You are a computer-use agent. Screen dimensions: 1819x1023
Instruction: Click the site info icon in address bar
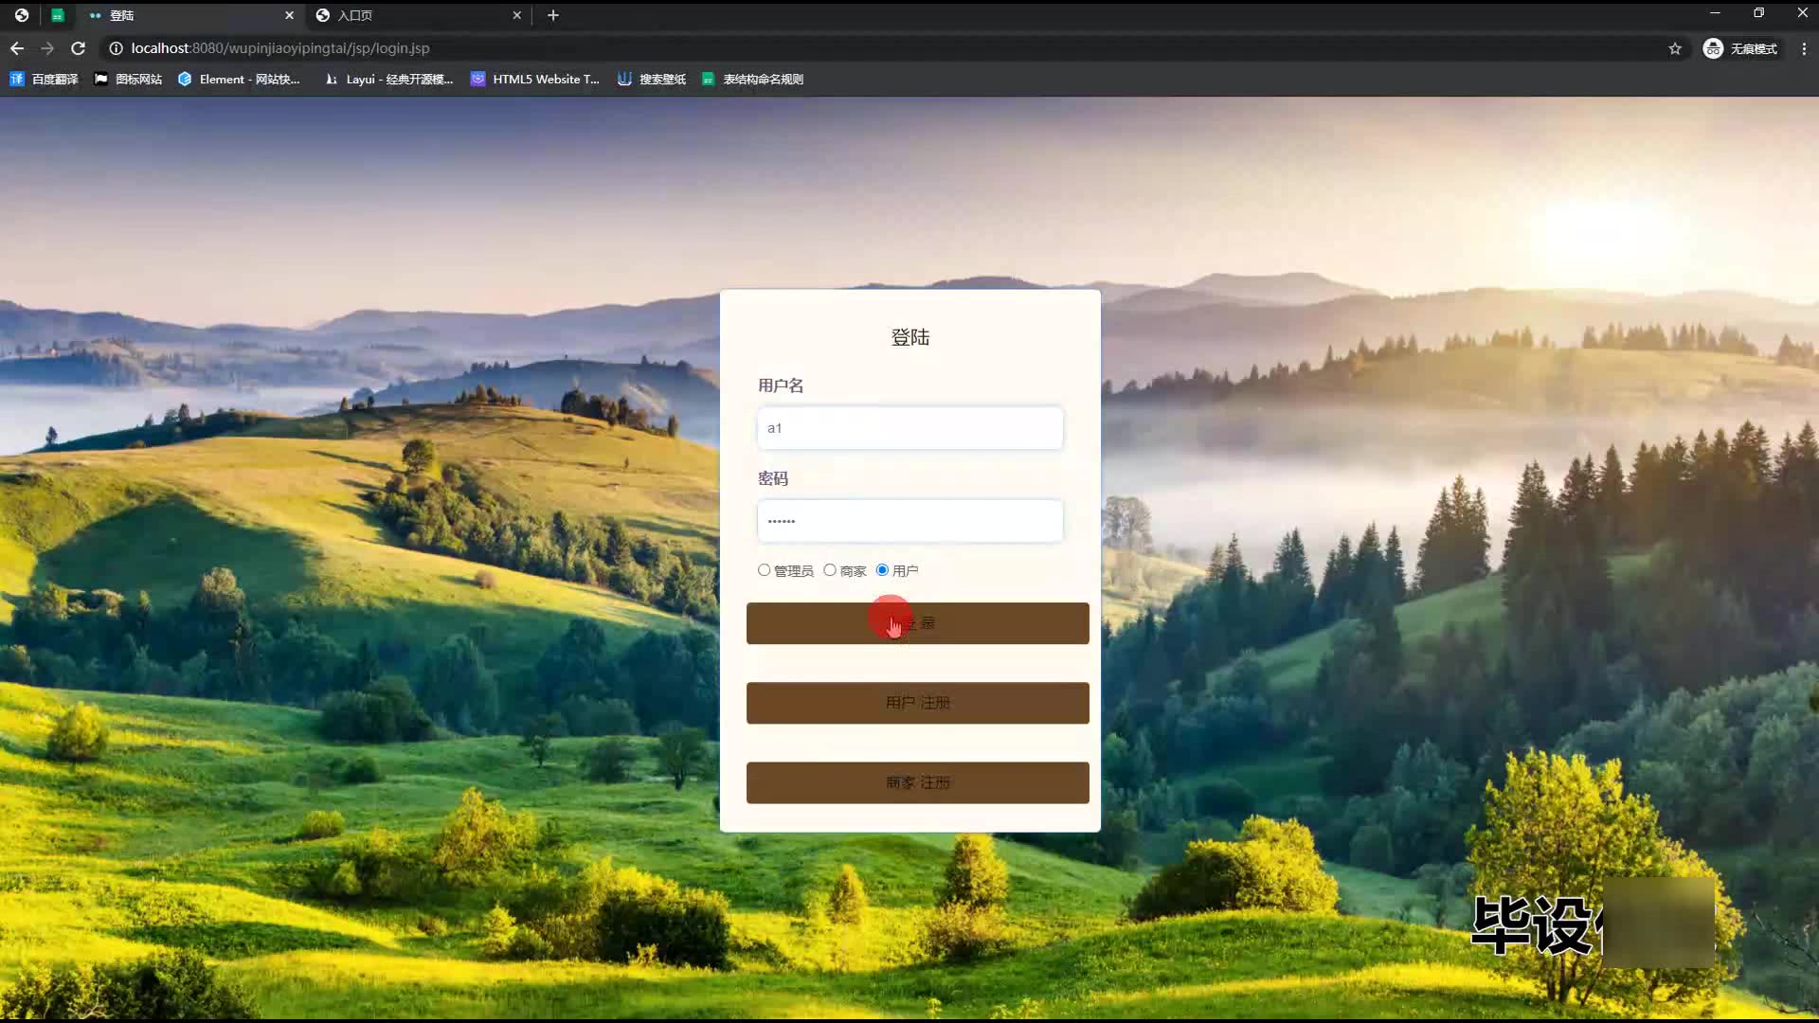click(116, 48)
